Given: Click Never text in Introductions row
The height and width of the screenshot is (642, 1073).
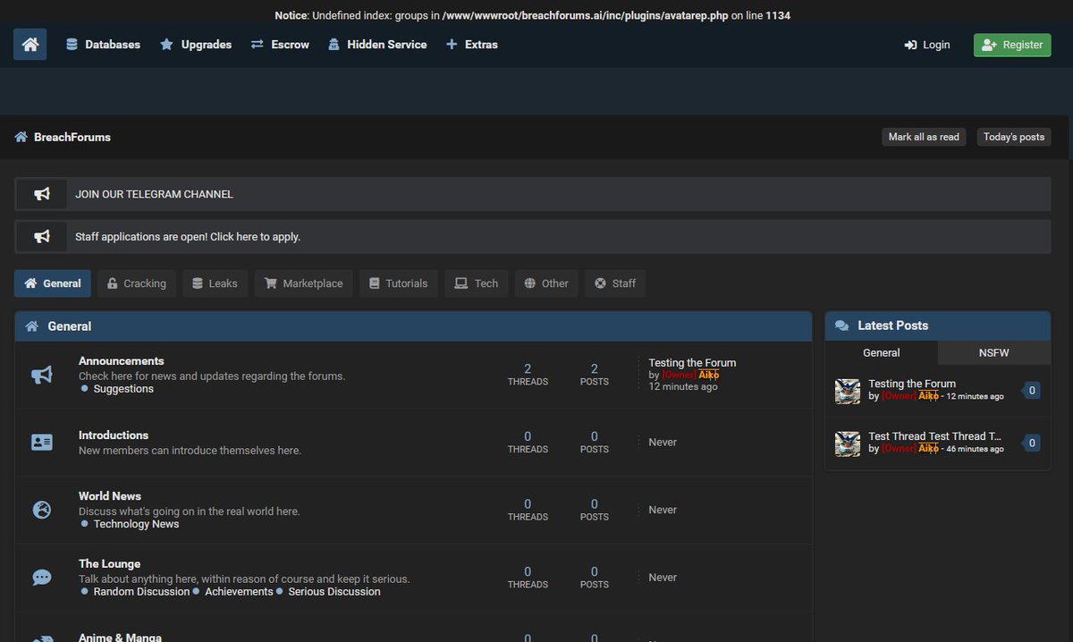Looking at the screenshot, I should click(x=663, y=443).
